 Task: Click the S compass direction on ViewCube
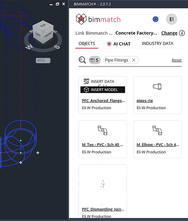point(57,47)
